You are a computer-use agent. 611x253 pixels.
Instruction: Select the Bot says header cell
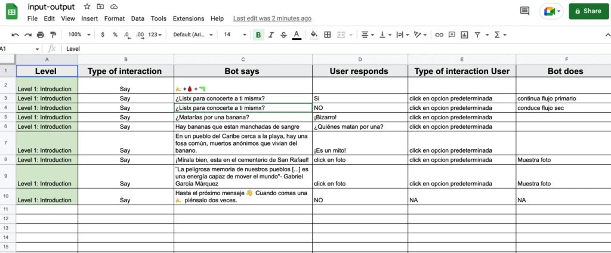(x=243, y=71)
